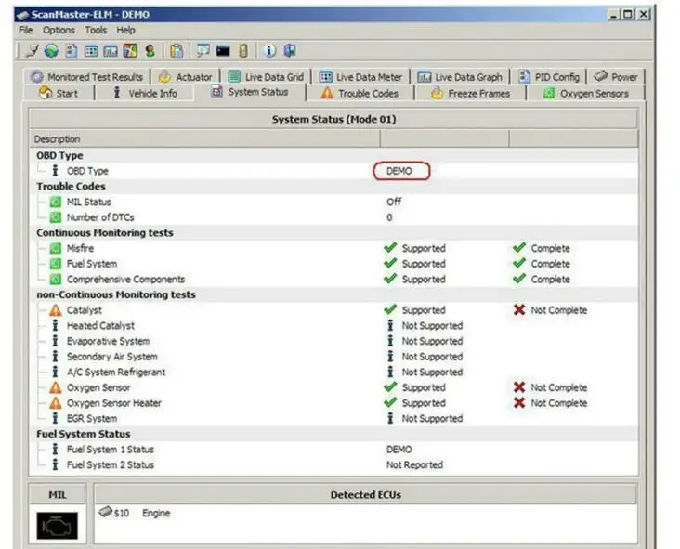Screen dimensions: 680x549
Task: Click the System Status (Mode 01) header
Action: click(x=333, y=119)
